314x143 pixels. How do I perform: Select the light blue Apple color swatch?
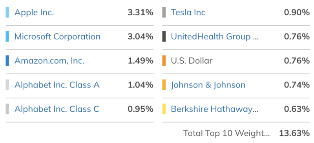pyautogui.click(x=7, y=13)
